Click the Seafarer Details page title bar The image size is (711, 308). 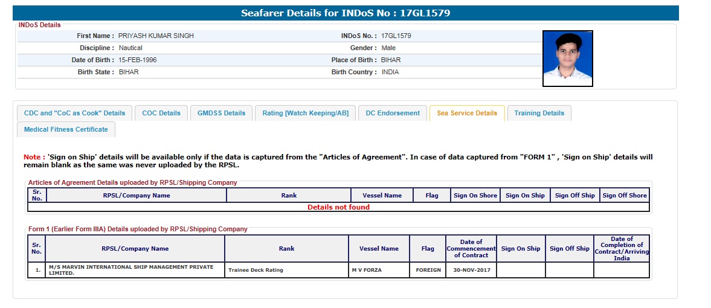pyautogui.click(x=345, y=13)
